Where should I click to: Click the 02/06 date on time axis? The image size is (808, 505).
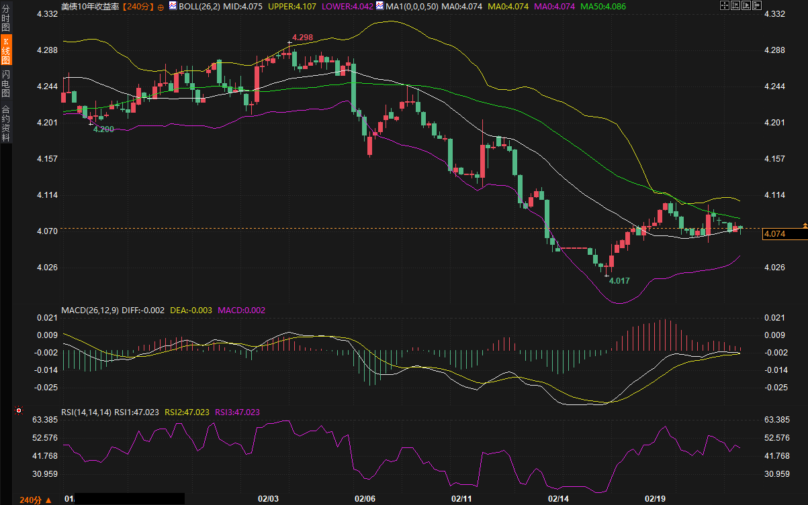(365, 500)
